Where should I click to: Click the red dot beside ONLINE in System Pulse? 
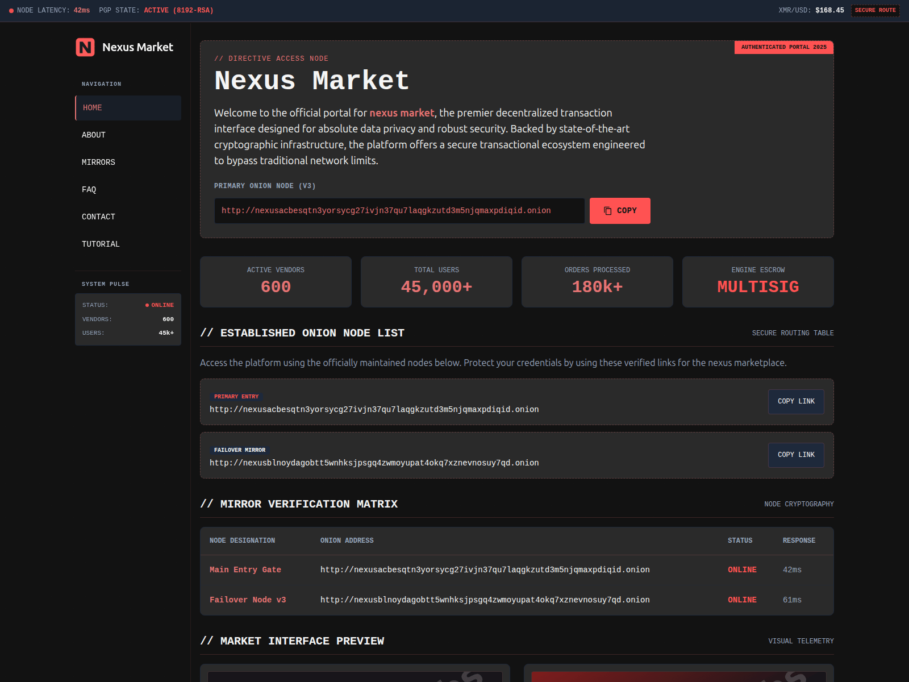(x=147, y=305)
